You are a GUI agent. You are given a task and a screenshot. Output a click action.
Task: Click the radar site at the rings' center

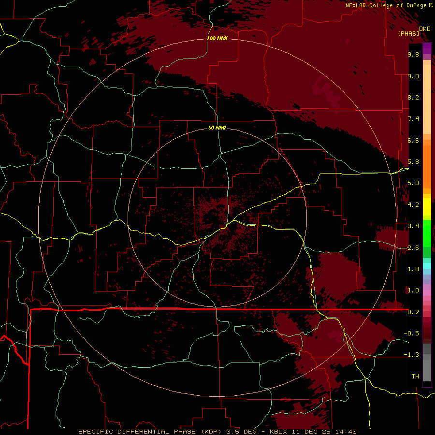(217, 218)
